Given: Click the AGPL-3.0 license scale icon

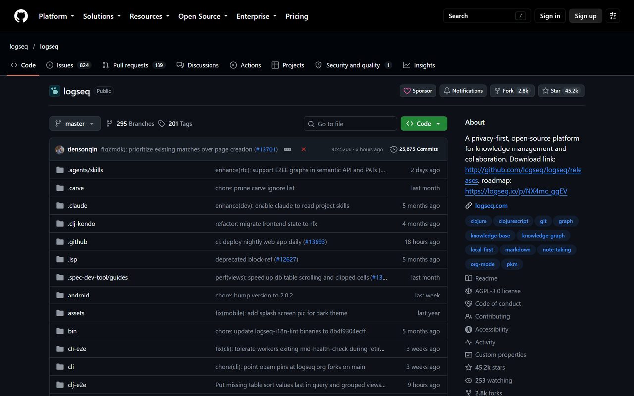Looking at the screenshot, I should [468, 291].
